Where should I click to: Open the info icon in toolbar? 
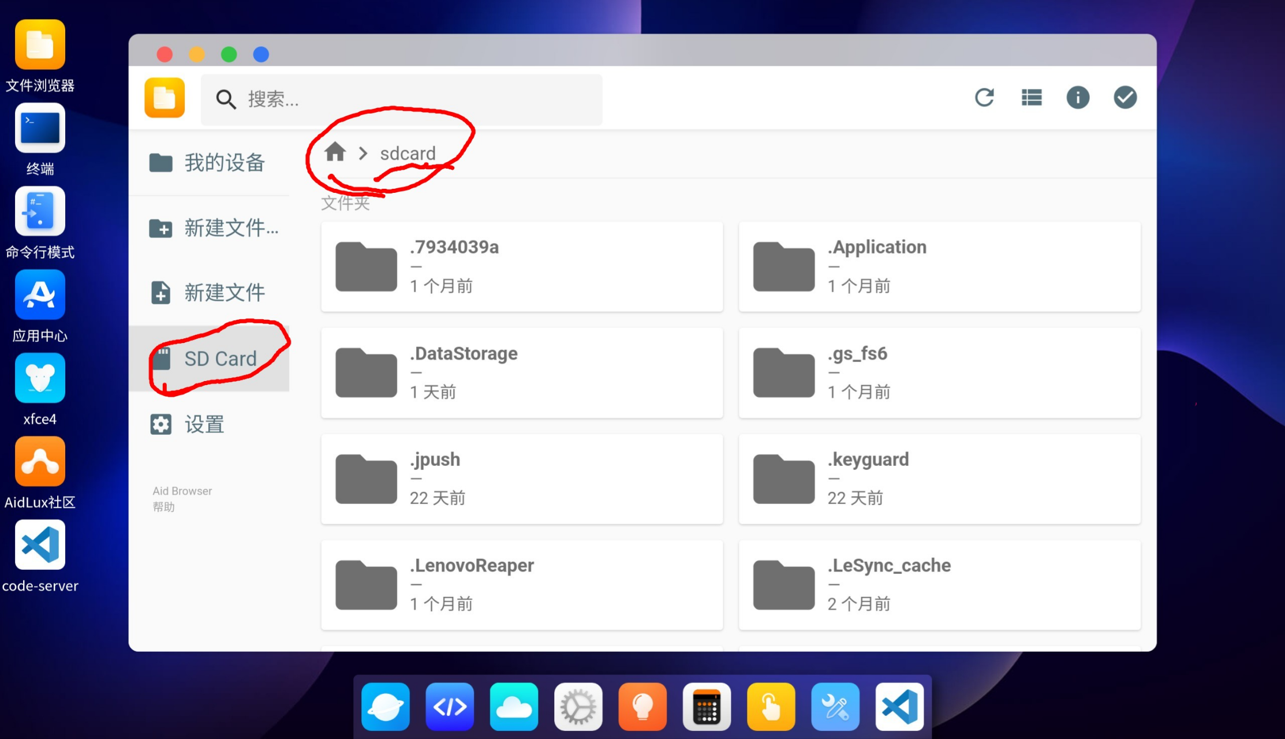pyautogui.click(x=1078, y=98)
